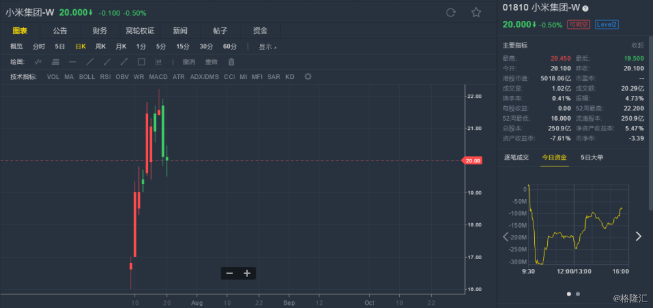Select the parallel lines drawing tool
653x308 pixels.
(55, 61)
